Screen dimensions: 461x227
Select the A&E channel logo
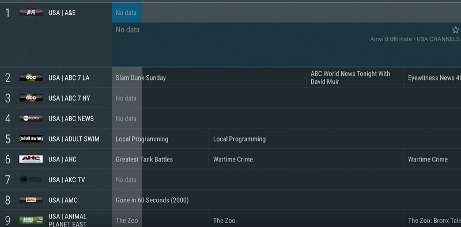click(31, 13)
